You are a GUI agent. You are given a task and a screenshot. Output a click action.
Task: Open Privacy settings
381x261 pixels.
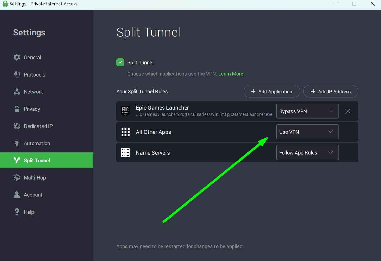[x=46, y=109]
